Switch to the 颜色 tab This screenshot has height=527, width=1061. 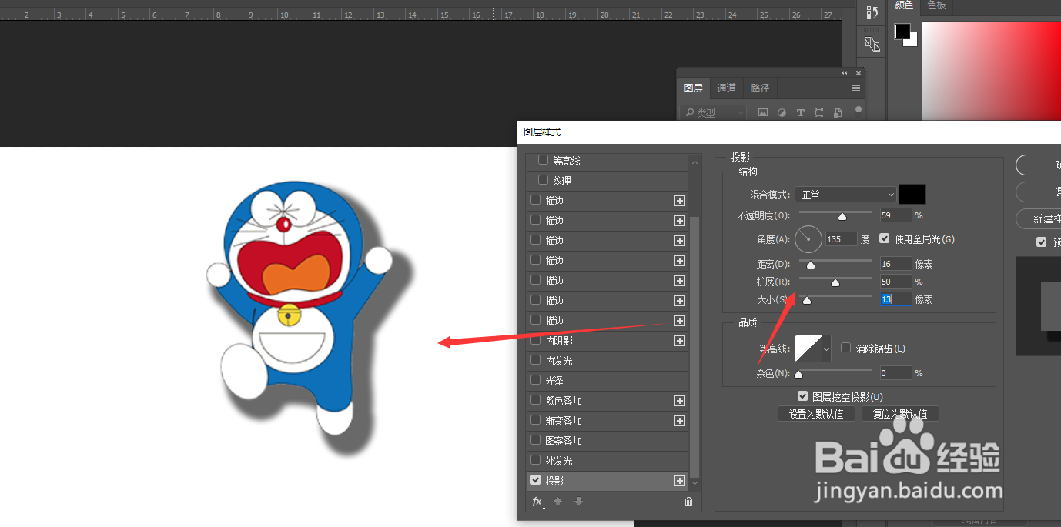click(x=904, y=5)
